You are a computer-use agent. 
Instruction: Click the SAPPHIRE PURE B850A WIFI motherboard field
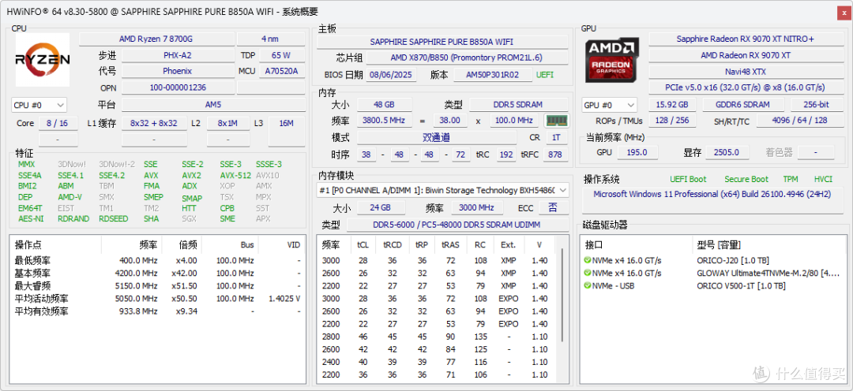[442, 42]
